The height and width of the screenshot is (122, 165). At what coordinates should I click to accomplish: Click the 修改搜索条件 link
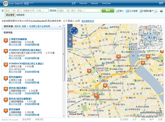click(88, 21)
